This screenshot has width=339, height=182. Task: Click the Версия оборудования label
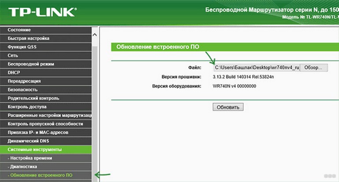coord(177,86)
